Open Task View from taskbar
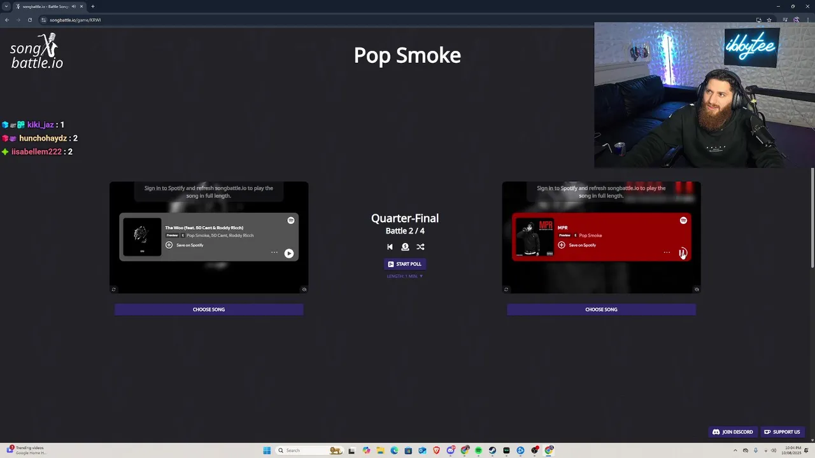815x458 pixels. 351,450
